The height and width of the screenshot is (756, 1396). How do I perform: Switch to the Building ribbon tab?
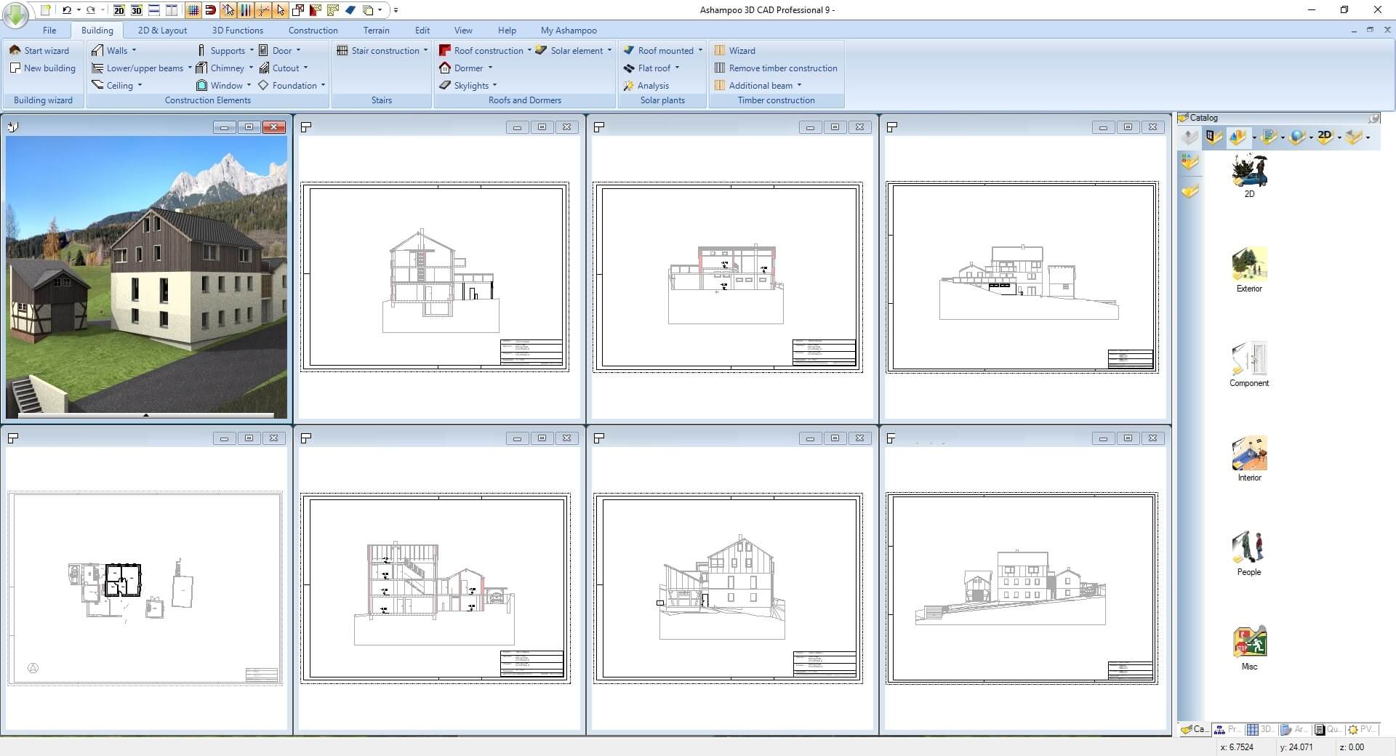pyautogui.click(x=97, y=30)
